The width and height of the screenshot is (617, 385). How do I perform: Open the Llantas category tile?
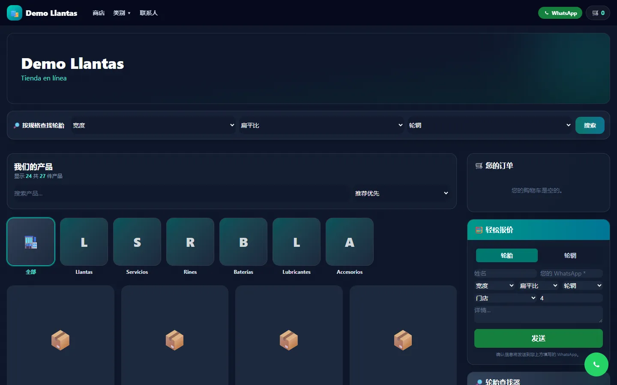pos(84,242)
